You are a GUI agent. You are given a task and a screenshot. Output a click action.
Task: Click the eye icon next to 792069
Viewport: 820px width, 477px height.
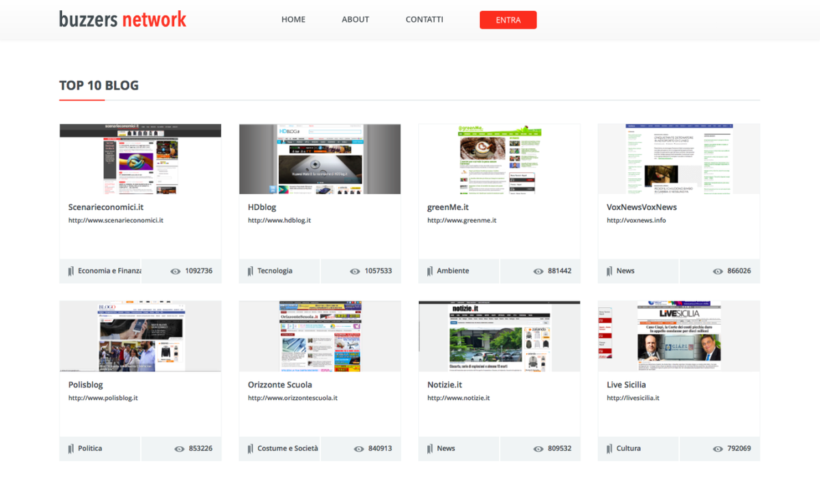[x=717, y=449]
